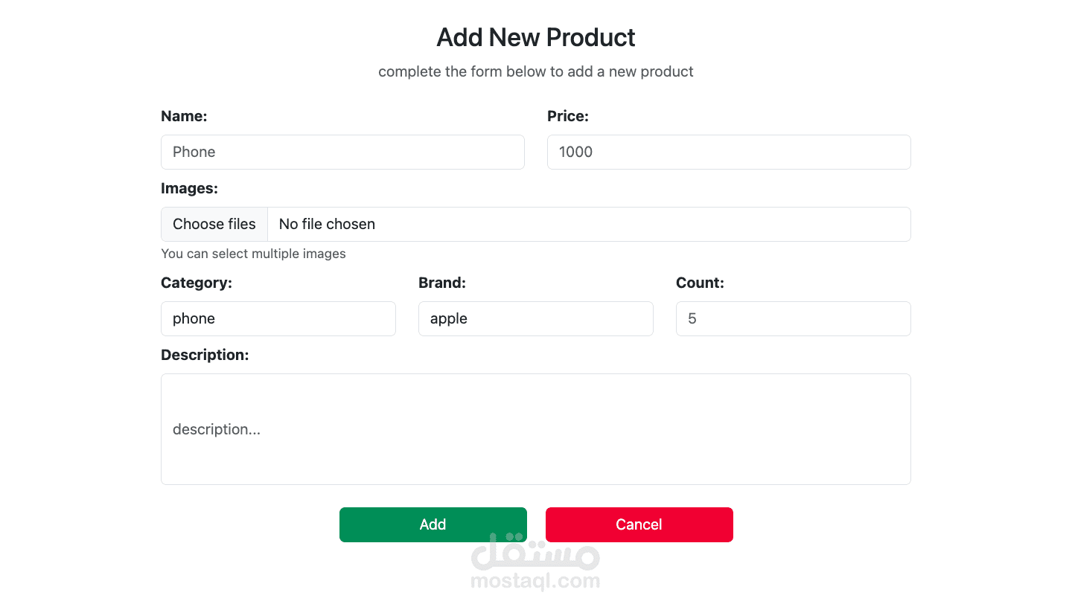The width and height of the screenshot is (1072, 604).
Task: Click the 'Count:' label
Action: pos(700,283)
